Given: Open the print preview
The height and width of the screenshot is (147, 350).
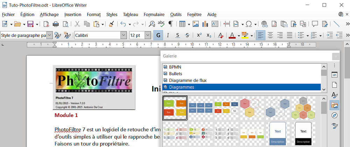Looking at the screenshot, I should 65,24.
